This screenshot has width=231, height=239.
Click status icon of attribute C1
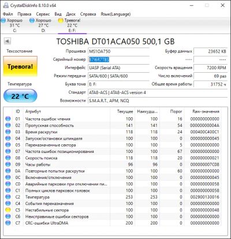[x=8, y=191]
